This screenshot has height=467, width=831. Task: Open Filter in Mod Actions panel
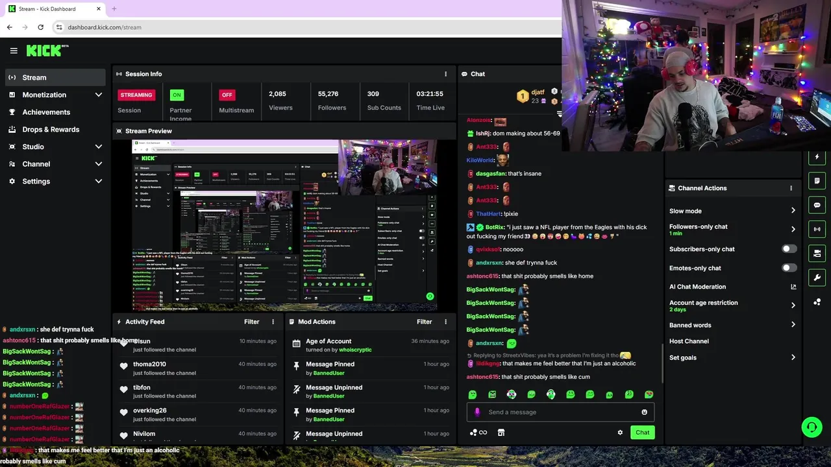[424, 322]
